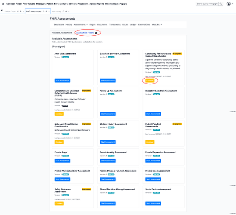The image size is (236, 215).
Task: Close the FHIR Assessments tab
Action: pos(49,12)
